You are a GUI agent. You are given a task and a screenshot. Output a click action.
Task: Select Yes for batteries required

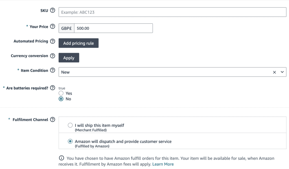(61, 93)
